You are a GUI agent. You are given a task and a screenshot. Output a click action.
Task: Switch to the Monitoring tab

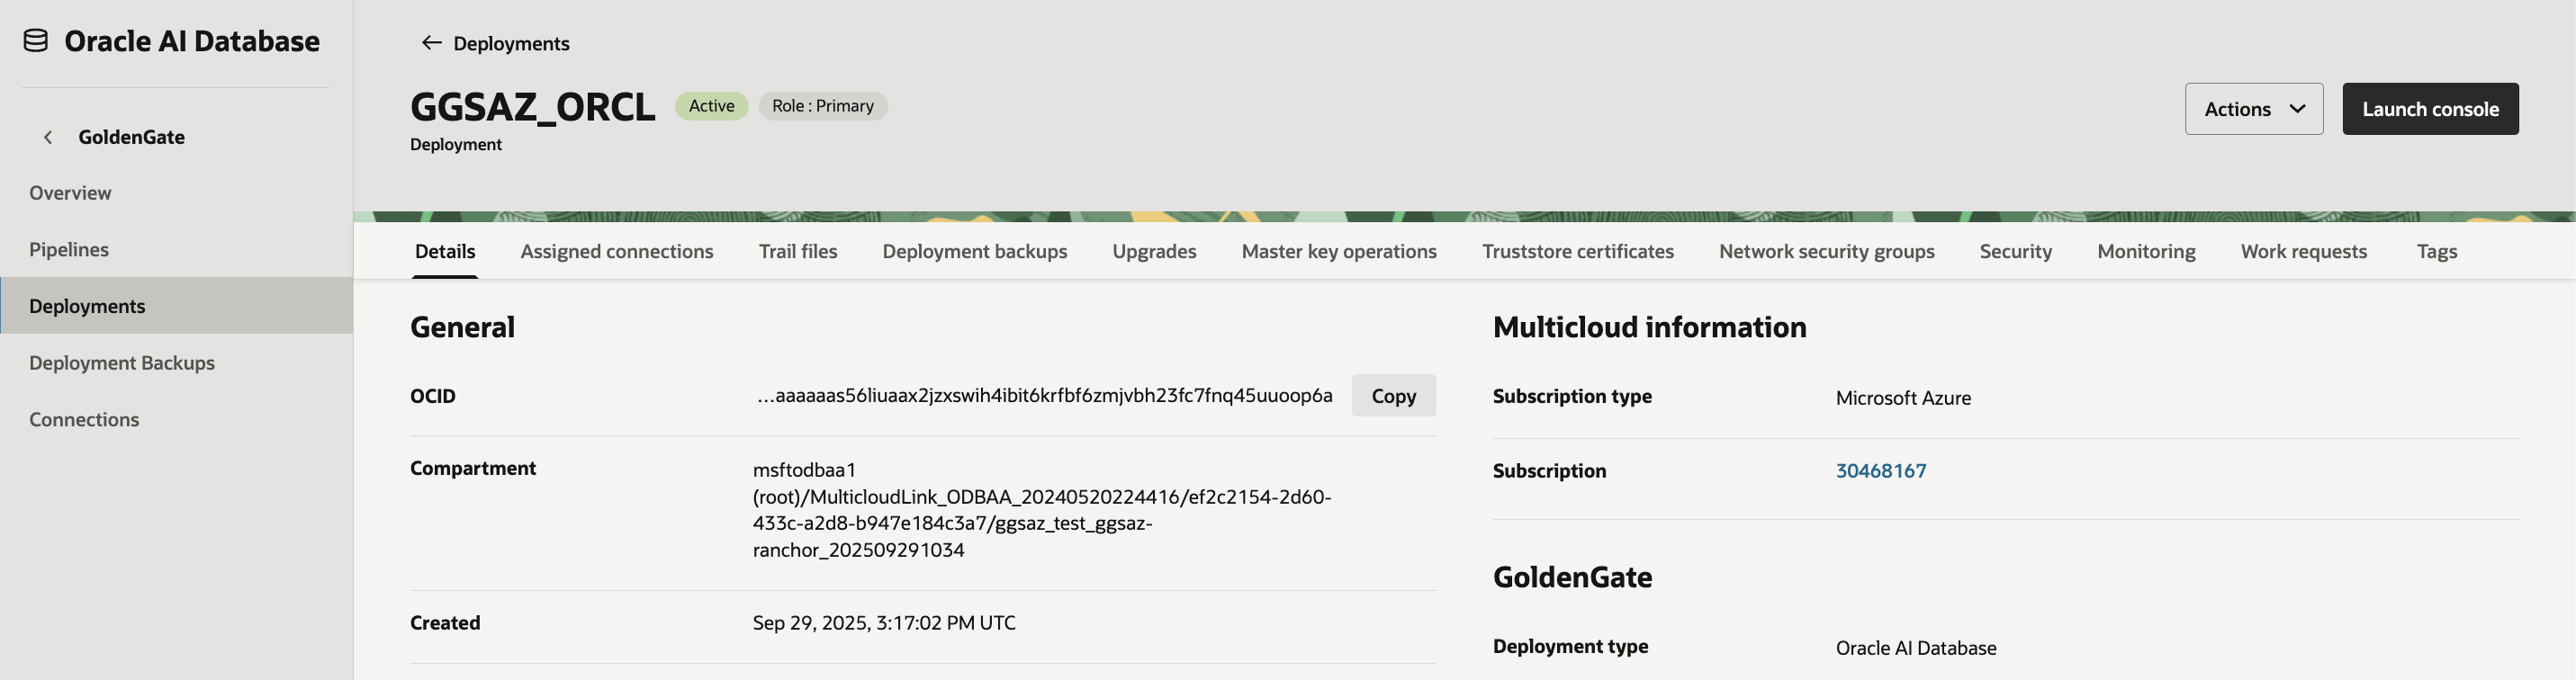pyautogui.click(x=2146, y=251)
